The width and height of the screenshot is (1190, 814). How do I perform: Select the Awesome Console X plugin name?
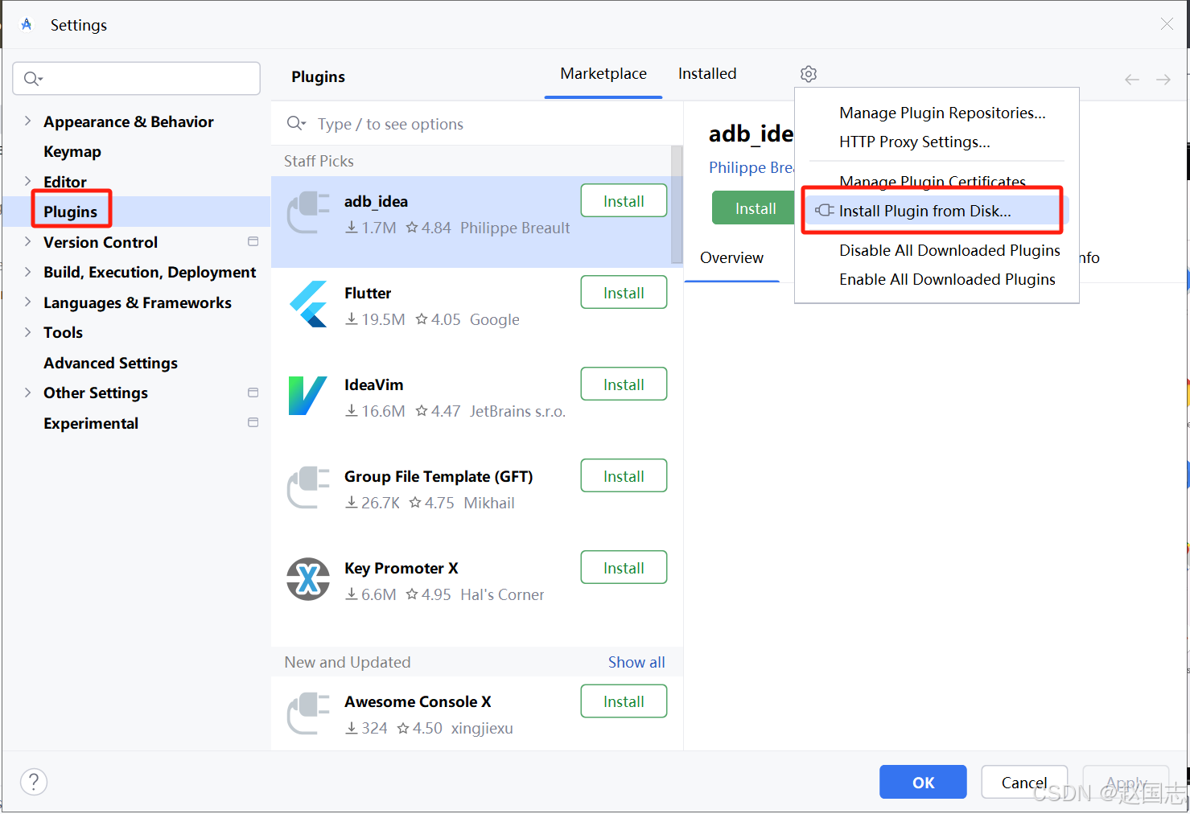[x=418, y=701]
